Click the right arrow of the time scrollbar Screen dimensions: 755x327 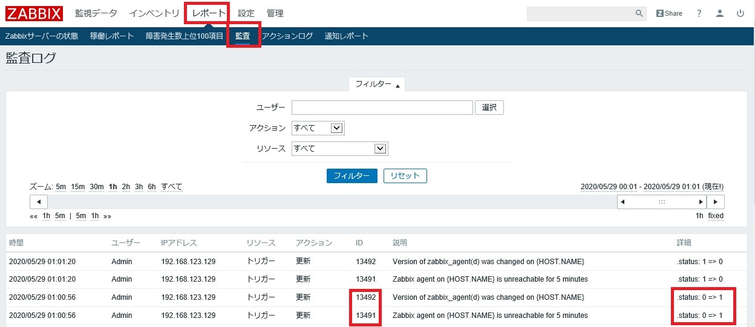pyautogui.click(x=701, y=202)
